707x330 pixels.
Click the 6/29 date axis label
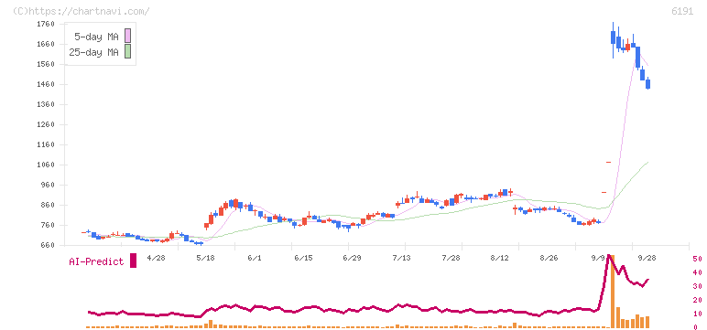[353, 258]
